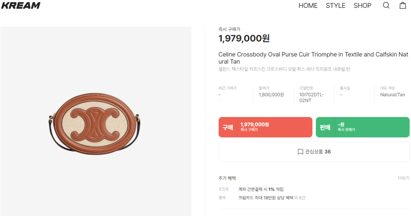
Task: Expand benefits with 더보기
Action: 403,178
